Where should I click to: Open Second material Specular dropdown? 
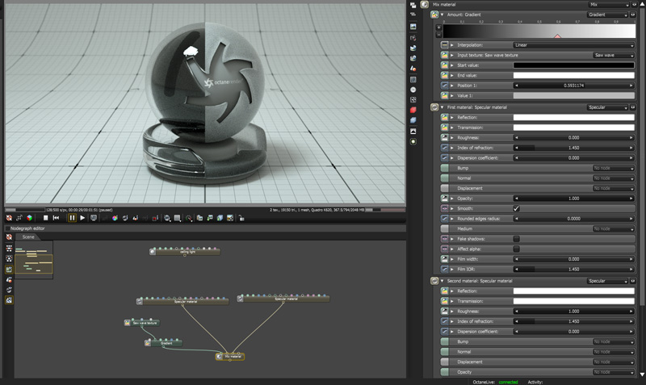[607, 281]
